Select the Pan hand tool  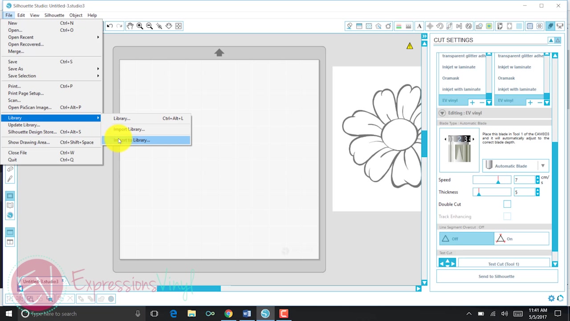click(x=130, y=26)
